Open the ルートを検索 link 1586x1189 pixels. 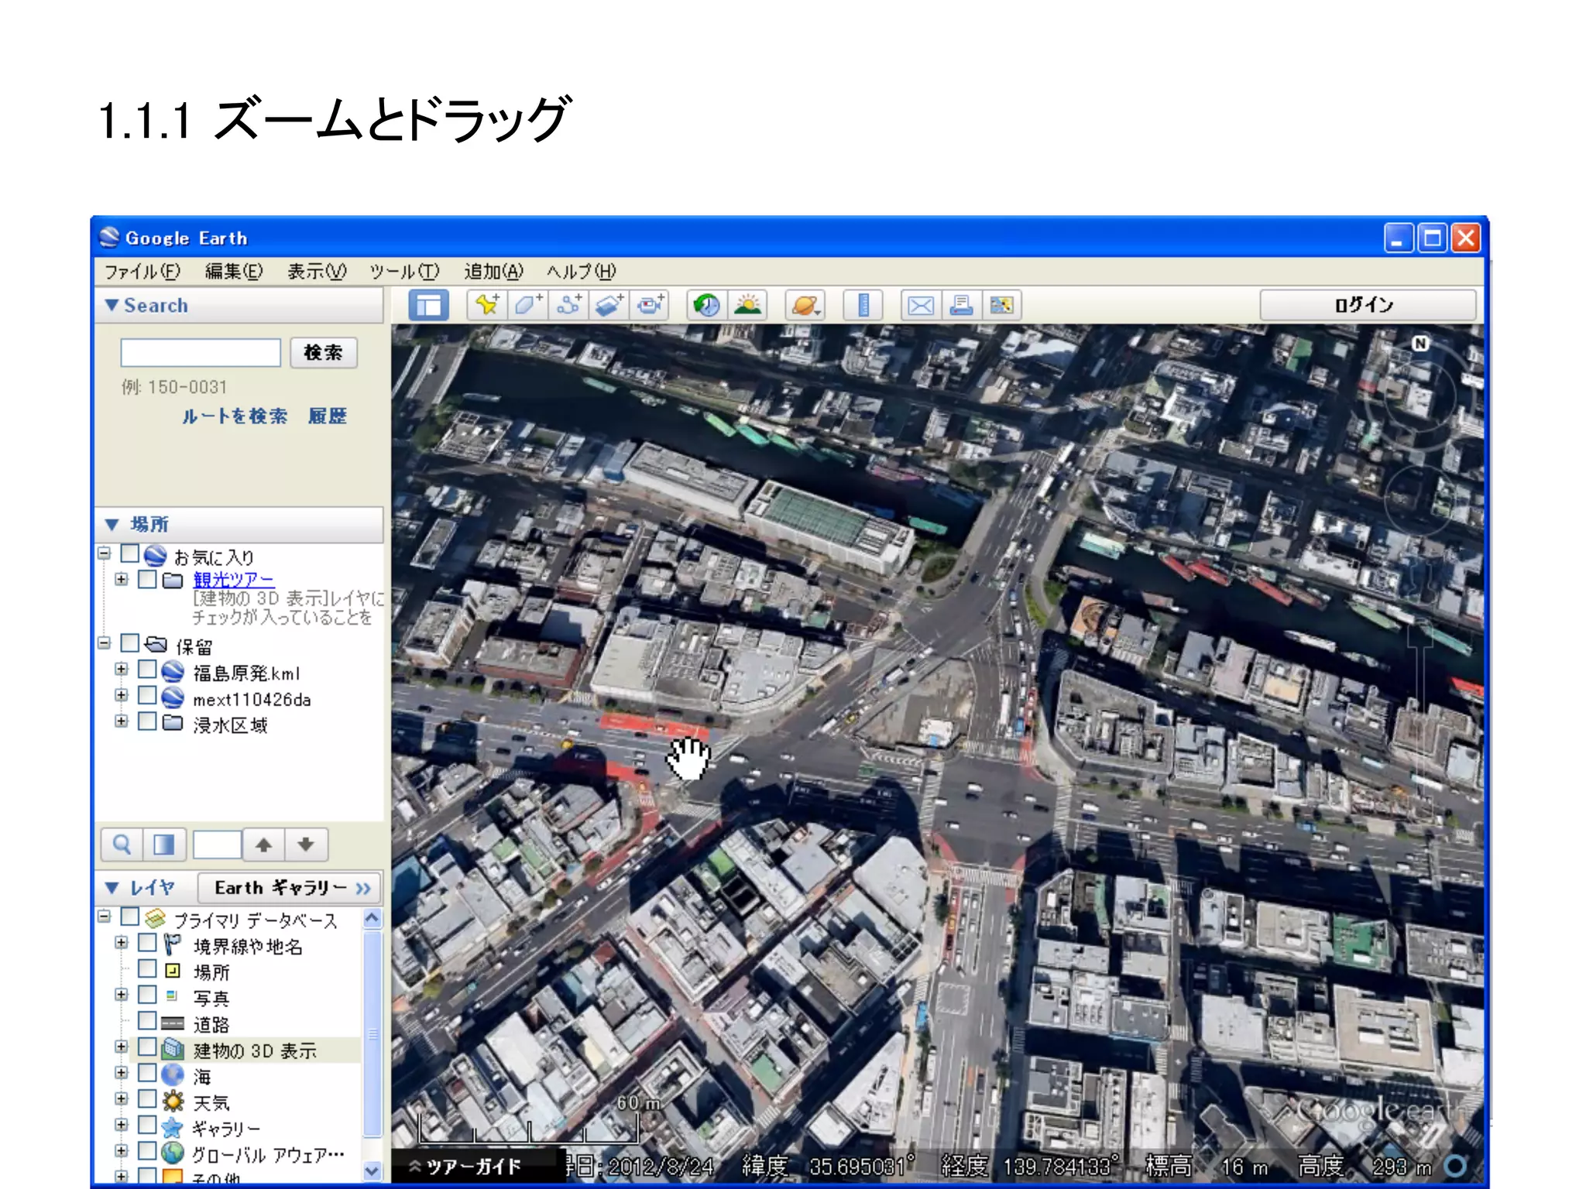[235, 416]
